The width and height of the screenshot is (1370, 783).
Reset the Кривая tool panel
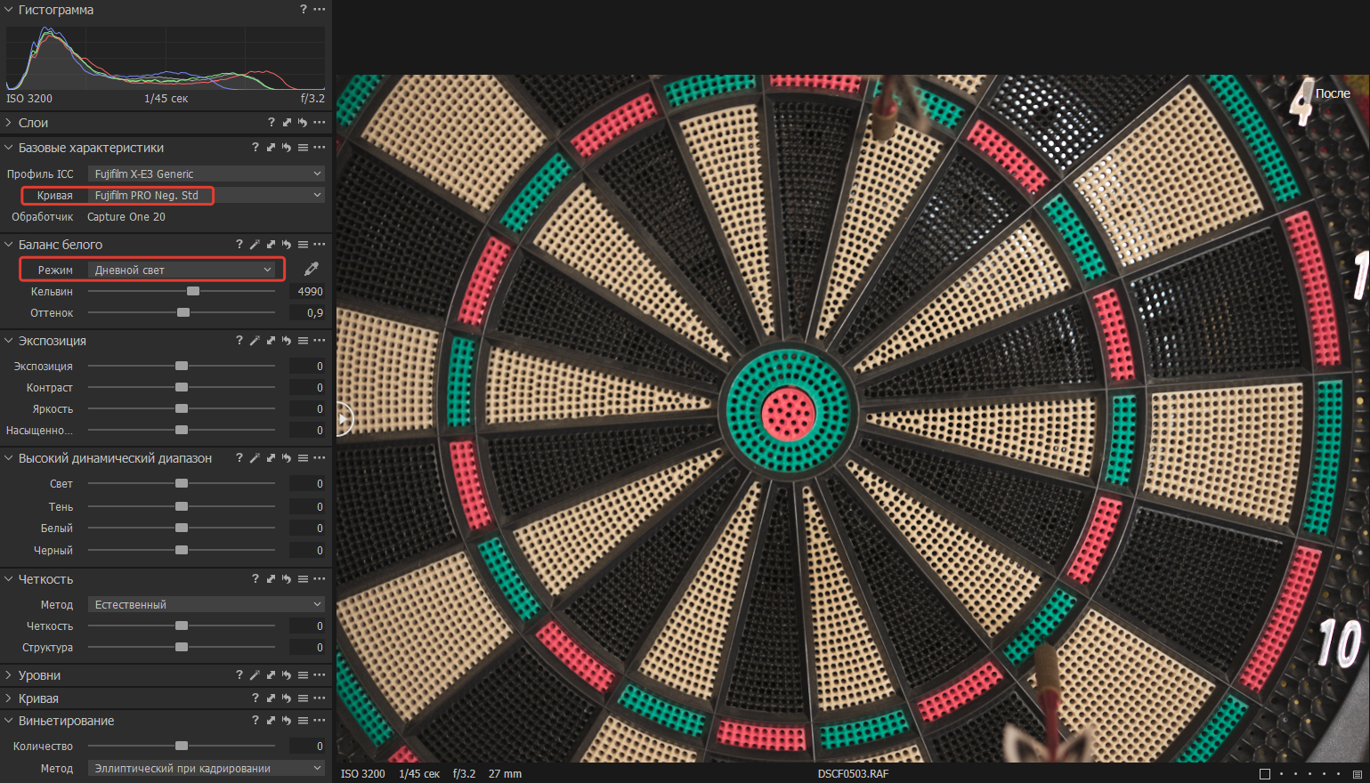click(287, 698)
